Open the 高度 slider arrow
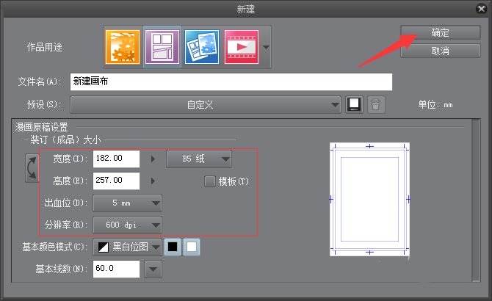The height and width of the screenshot is (301, 492). pos(153,181)
